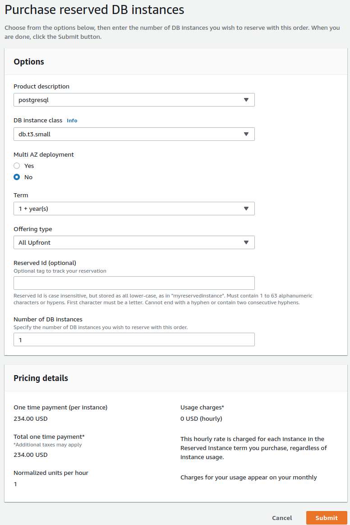The image size is (350, 525).
Task: Click the dropdown arrow on Offering type
Action: tap(247, 242)
